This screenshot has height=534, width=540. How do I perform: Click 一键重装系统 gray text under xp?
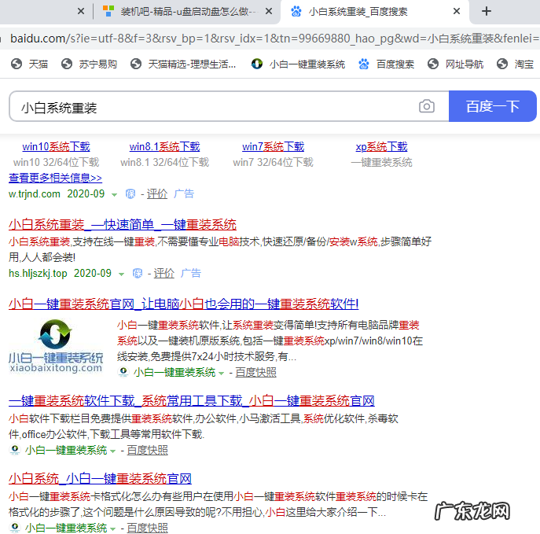click(x=381, y=162)
